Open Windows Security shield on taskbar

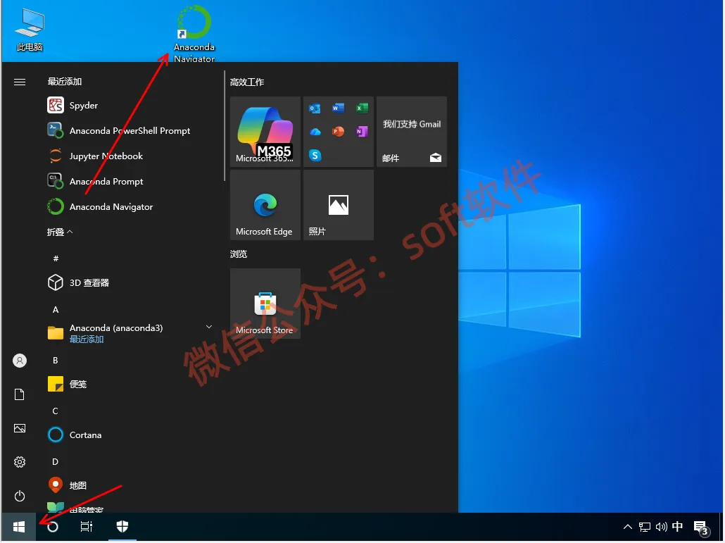click(122, 527)
